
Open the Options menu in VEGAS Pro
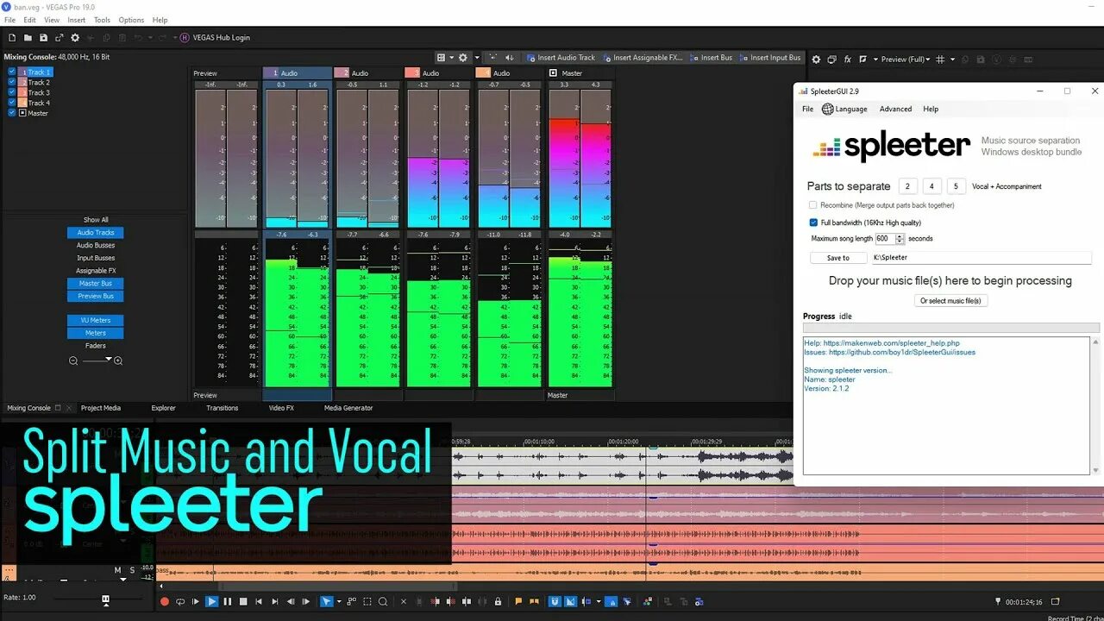[131, 20]
